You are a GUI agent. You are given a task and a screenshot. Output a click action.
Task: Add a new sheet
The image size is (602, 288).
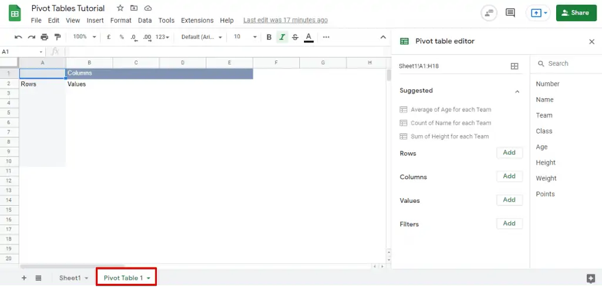(x=24, y=277)
